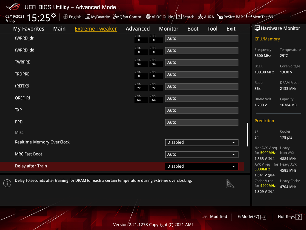This screenshot has height=230, width=306.
Task: Click TWRPRE Auto input field
Action: pos(202,62)
